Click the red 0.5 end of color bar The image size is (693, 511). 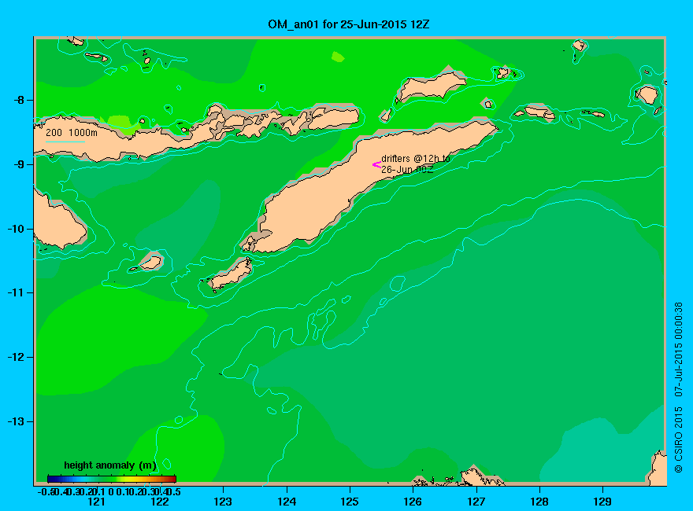tap(174, 479)
